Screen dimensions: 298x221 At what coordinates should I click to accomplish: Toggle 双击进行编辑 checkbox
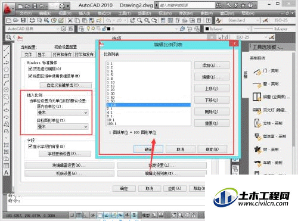click(30, 69)
